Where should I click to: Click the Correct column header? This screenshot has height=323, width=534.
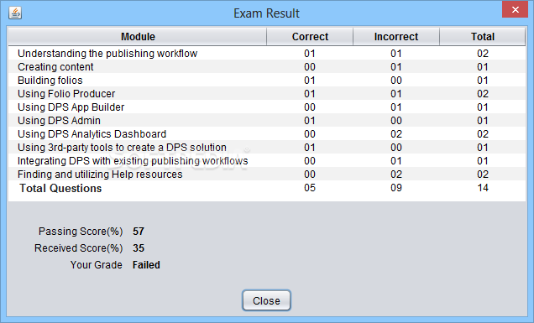[x=310, y=36]
